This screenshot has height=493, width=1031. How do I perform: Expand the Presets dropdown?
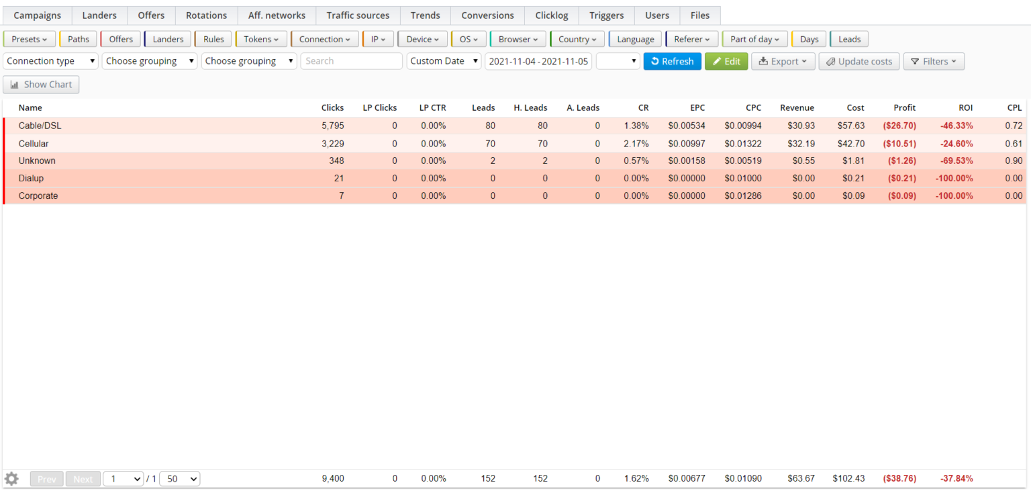pyautogui.click(x=30, y=39)
